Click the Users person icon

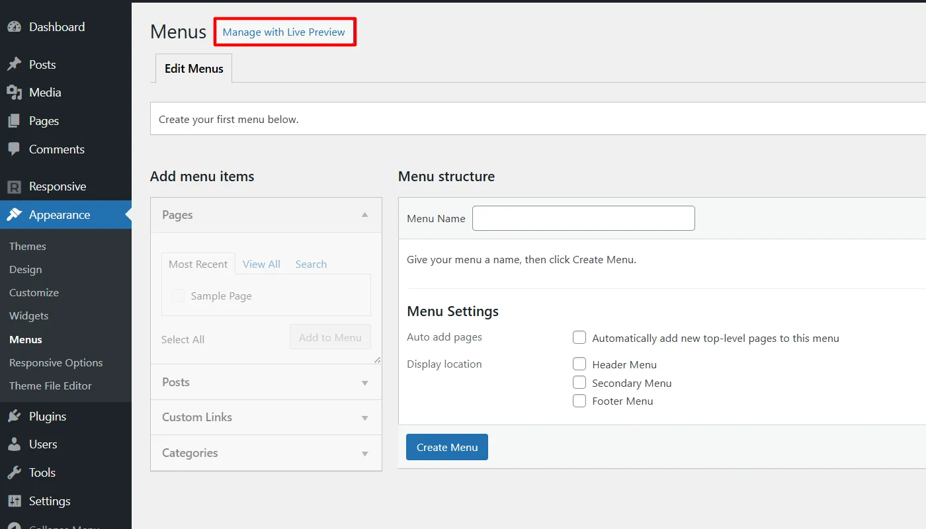[x=14, y=444]
